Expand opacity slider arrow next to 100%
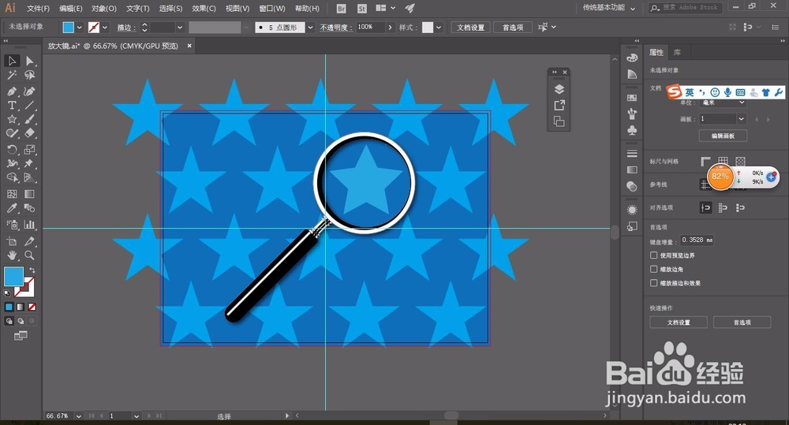789x425 pixels. pos(390,28)
